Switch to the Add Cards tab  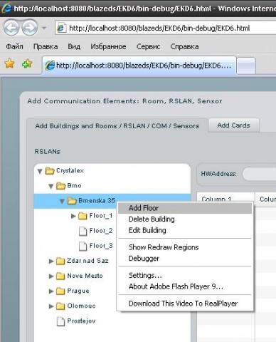[x=233, y=125]
